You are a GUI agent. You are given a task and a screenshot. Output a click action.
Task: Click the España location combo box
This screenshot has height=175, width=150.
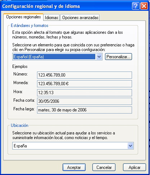point(73,146)
